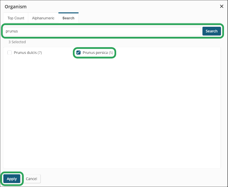Click the Prunus persica (5) label

[98, 53]
